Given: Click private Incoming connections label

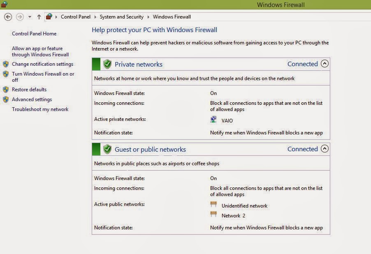Looking at the screenshot, I should click(119, 103).
